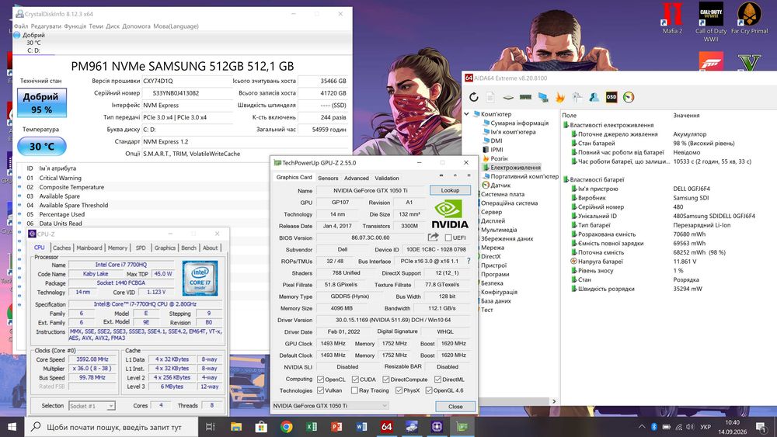Toggle the DirectML checkbox
The image size is (777, 437).
(x=437, y=379)
